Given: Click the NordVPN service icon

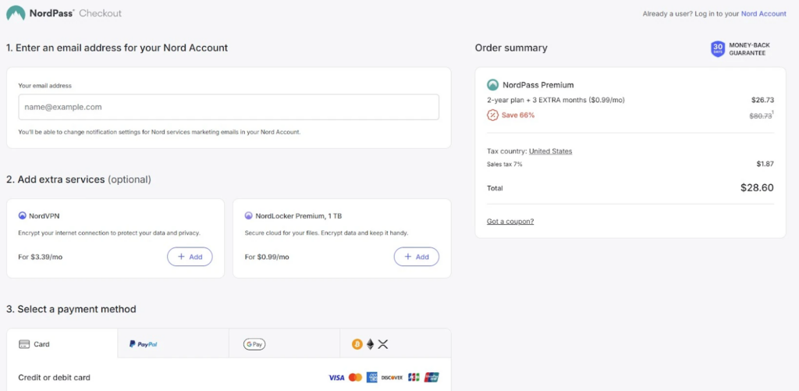Looking at the screenshot, I should 22,215.
